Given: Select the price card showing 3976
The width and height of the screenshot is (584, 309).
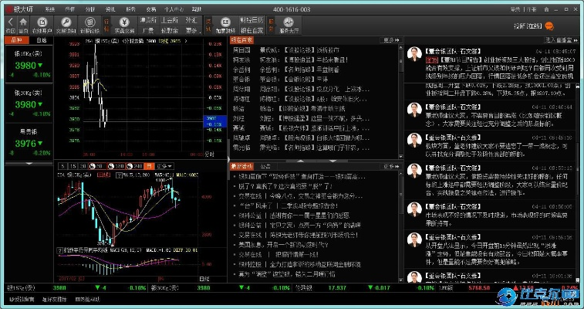Looking at the screenshot, I should click(x=29, y=142).
